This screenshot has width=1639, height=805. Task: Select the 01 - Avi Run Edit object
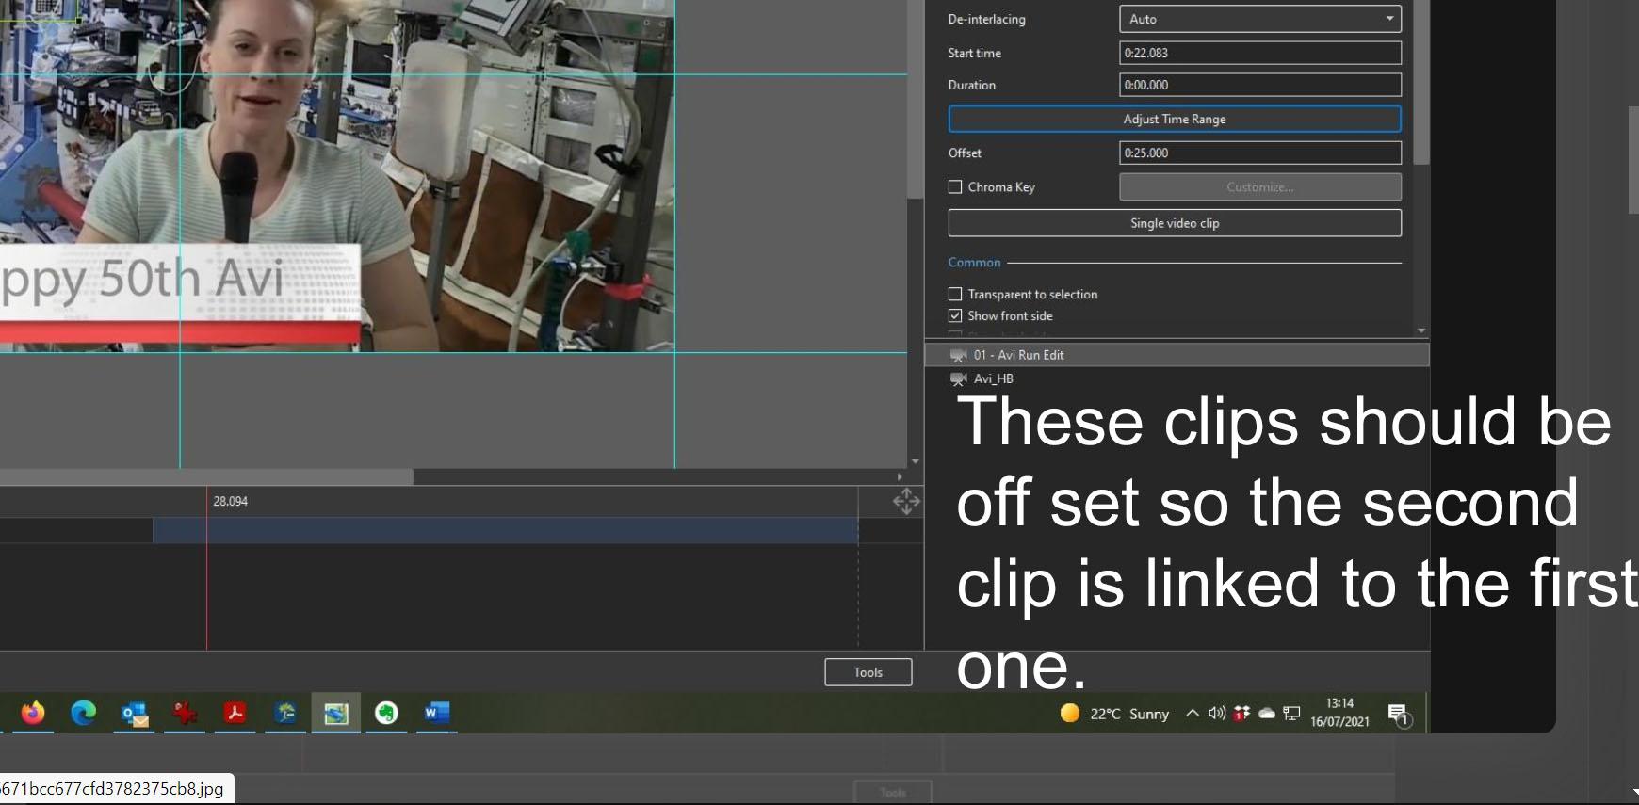tap(1018, 355)
